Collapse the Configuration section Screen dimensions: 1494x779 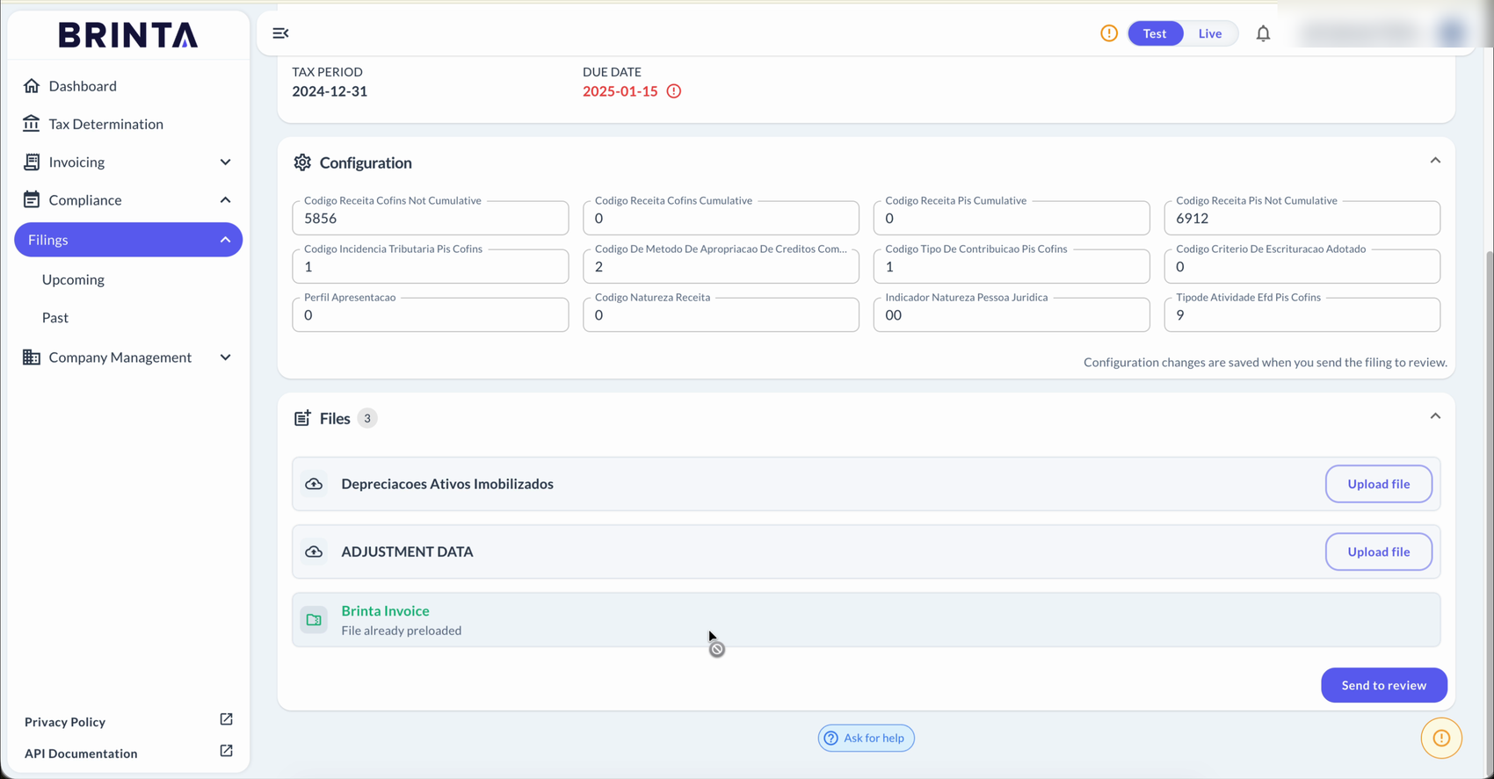pos(1435,161)
